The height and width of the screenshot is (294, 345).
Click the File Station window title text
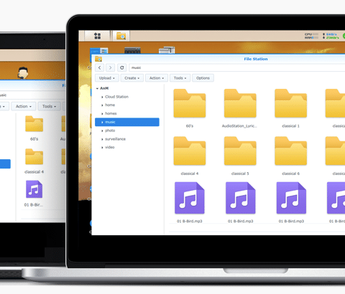(x=256, y=59)
